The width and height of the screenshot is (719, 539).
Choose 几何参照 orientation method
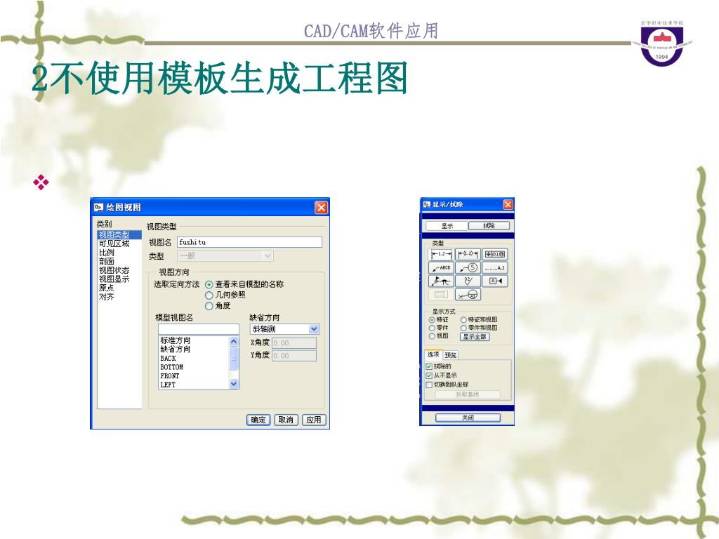209,295
